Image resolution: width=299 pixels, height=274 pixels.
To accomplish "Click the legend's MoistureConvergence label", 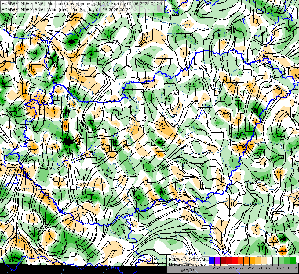I will click(187, 265).
